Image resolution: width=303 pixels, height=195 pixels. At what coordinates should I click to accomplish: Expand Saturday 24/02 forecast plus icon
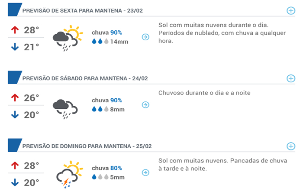click(291, 78)
